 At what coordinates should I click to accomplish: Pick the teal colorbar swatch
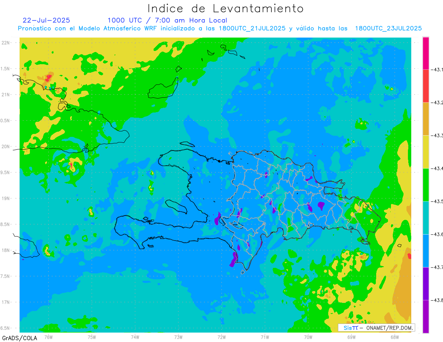coord(426,217)
